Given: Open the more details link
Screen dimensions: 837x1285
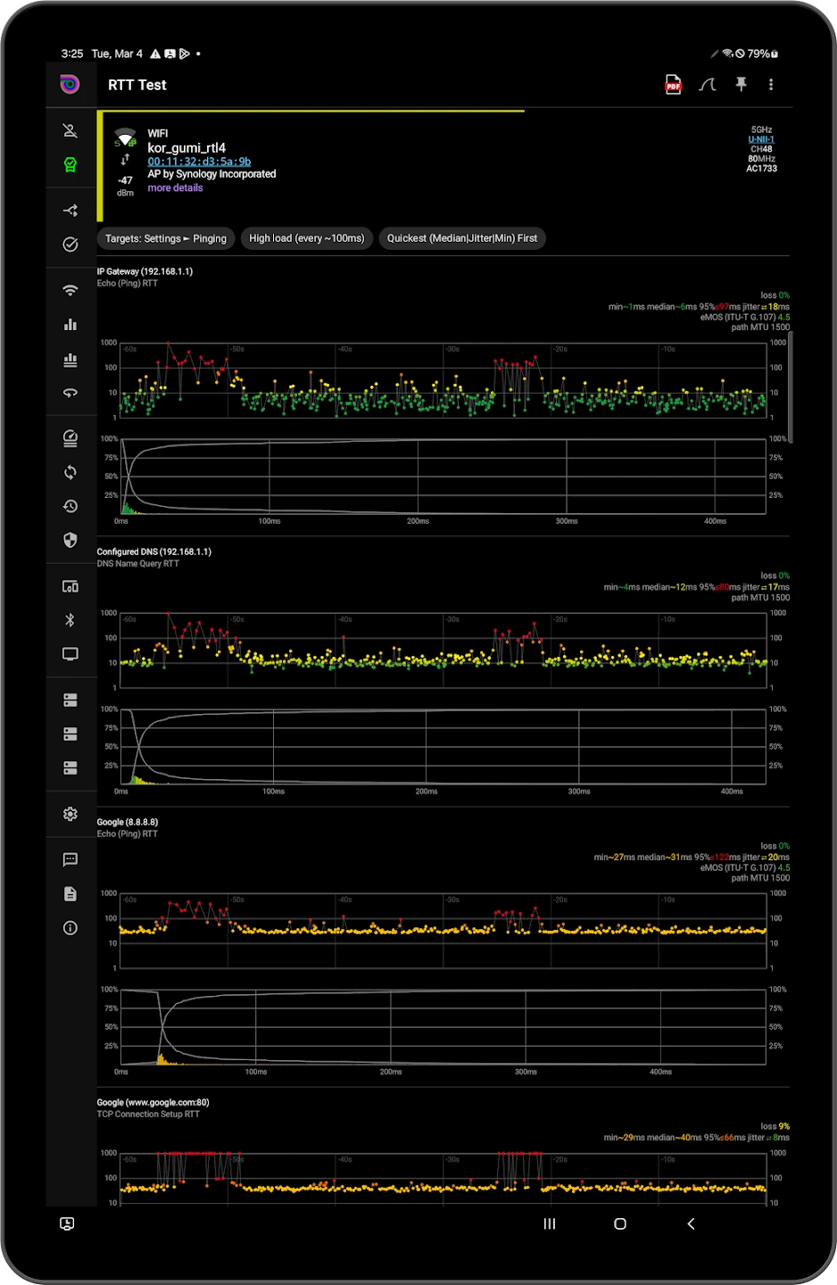Looking at the screenshot, I should 175,188.
